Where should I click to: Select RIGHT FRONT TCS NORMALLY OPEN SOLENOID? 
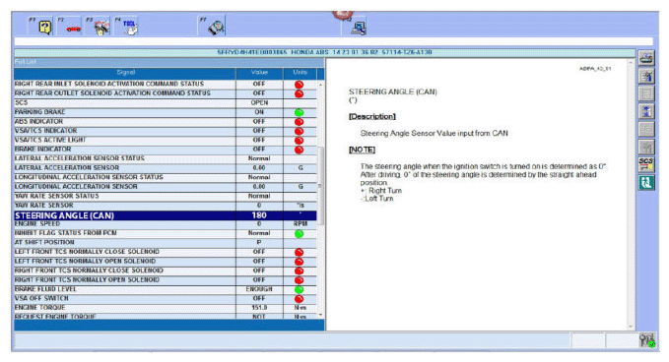[166, 279]
